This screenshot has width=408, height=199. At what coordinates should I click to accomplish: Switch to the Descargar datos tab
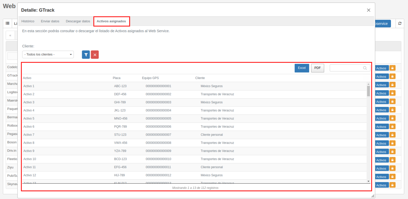[x=78, y=21]
